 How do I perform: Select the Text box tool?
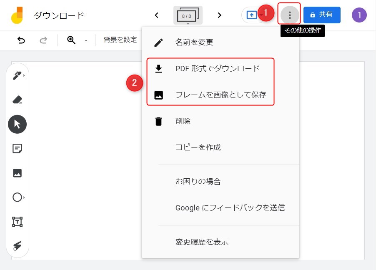click(17, 222)
